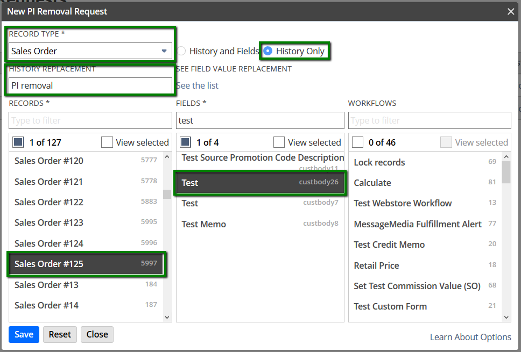Viewport: 521px width, 352px height.
Task: Open the Learn About Options link
Action: (470, 337)
